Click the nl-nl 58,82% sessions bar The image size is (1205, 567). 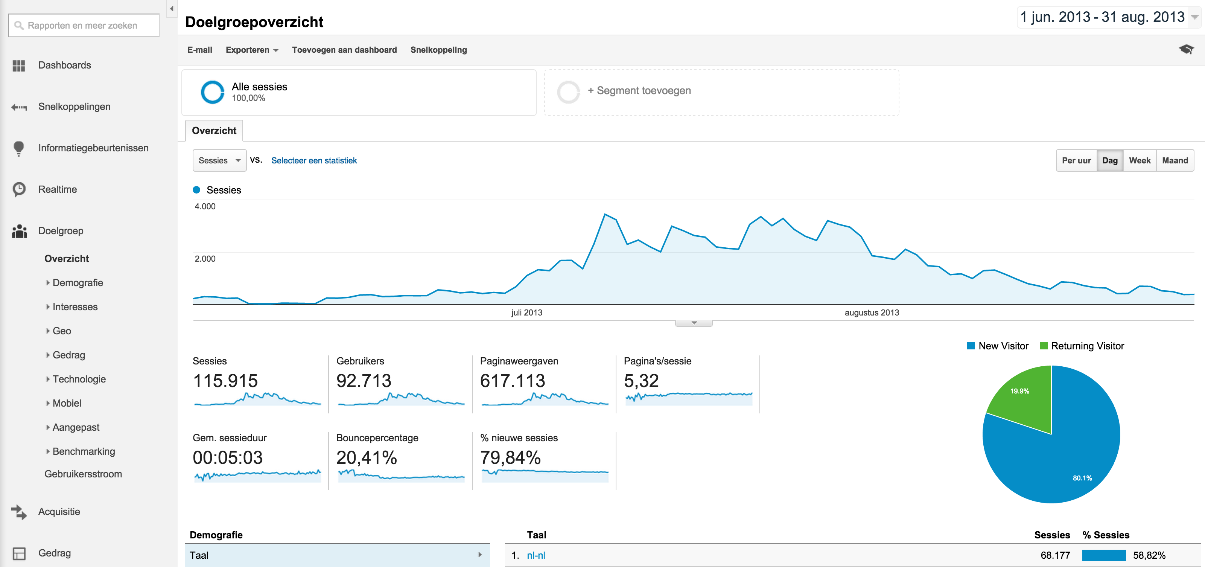click(1104, 556)
